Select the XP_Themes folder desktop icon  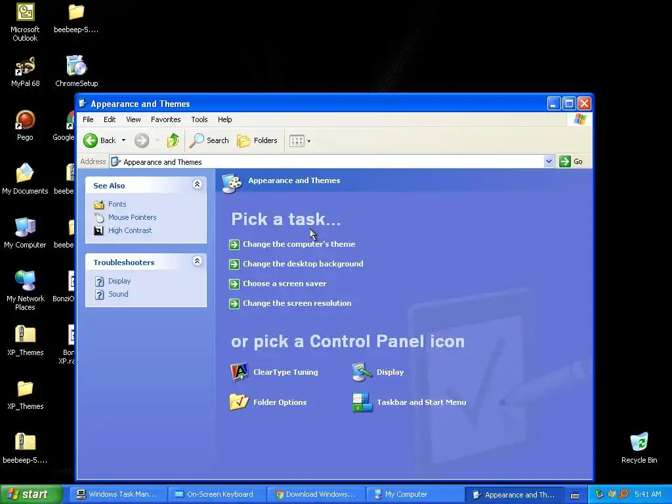(26, 394)
